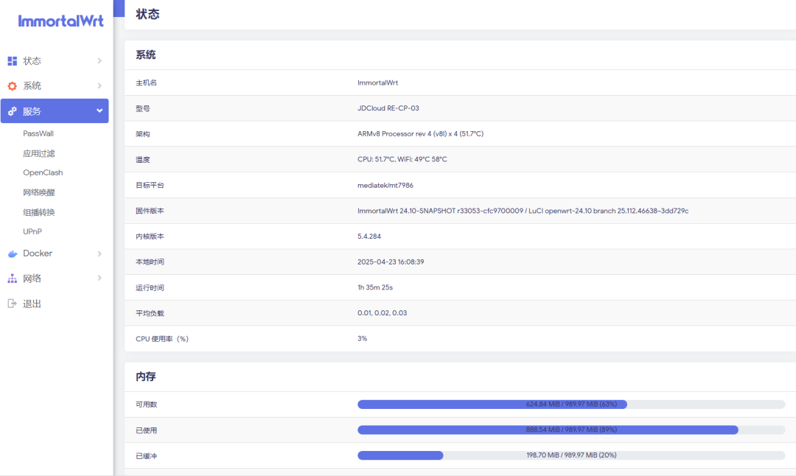Viewport: 796px width, 476px height.
Task: Click the 温度 row label
Action: tap(143, 160)
